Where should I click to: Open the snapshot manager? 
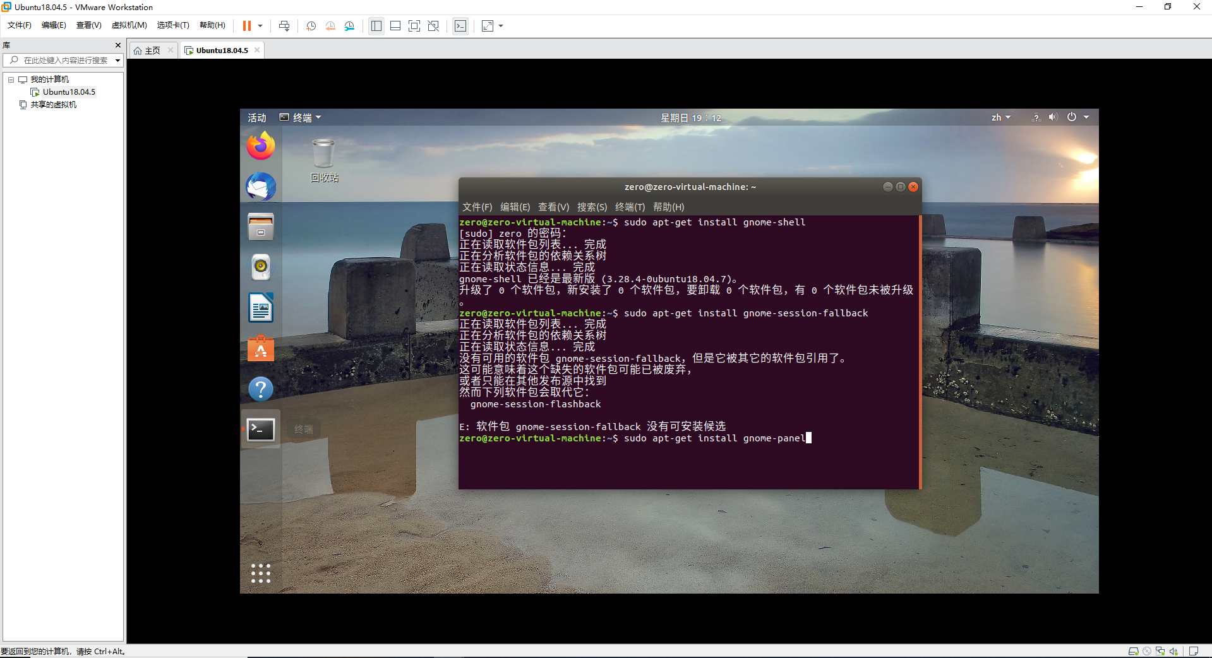point(349,26)
